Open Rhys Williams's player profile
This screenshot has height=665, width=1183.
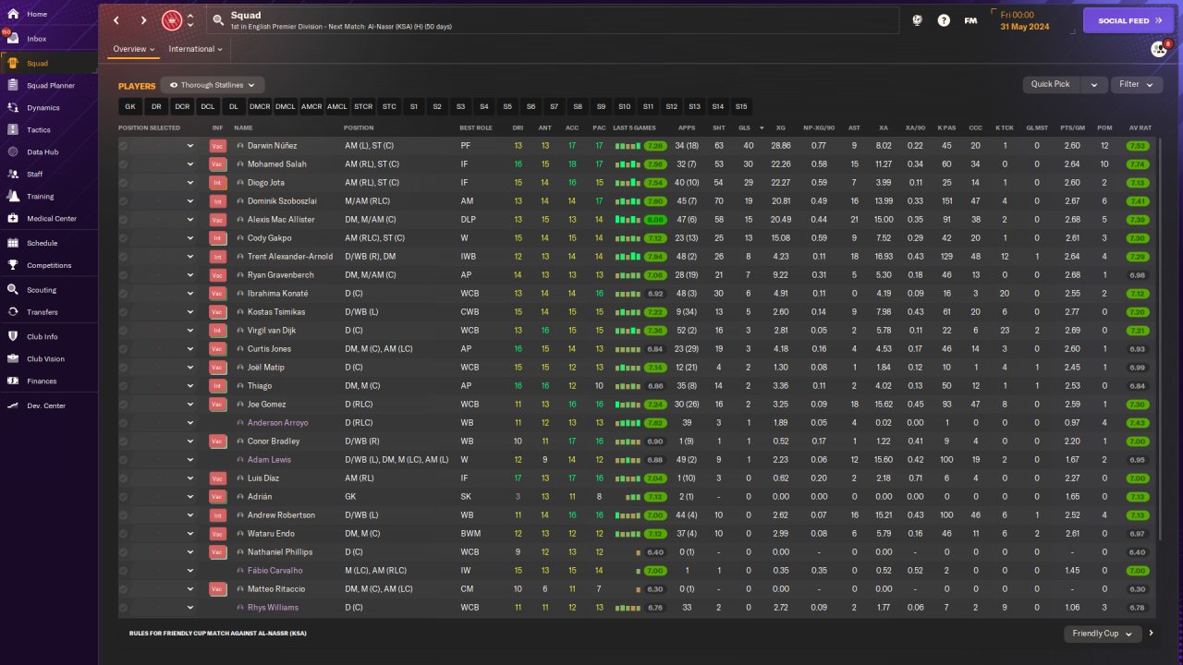click(274, 608)
